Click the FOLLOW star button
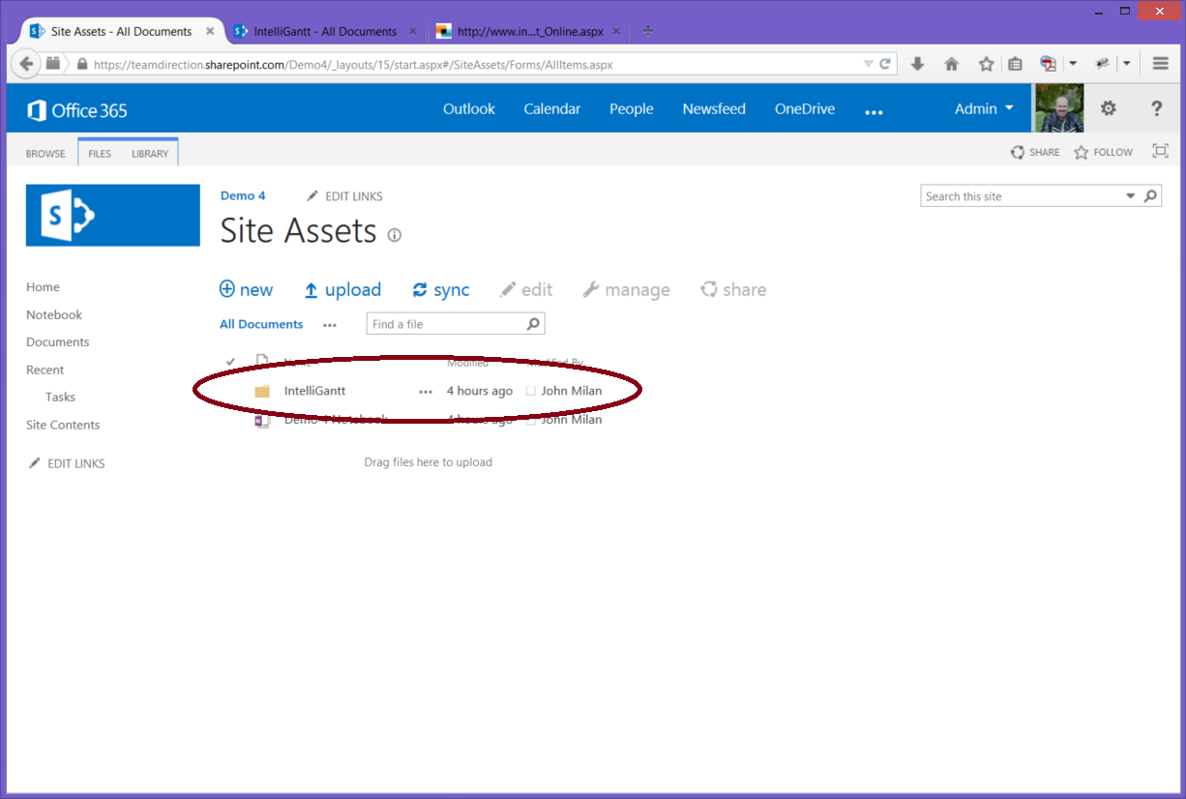Screen dimensions: 1186x799 [1104, 152]
